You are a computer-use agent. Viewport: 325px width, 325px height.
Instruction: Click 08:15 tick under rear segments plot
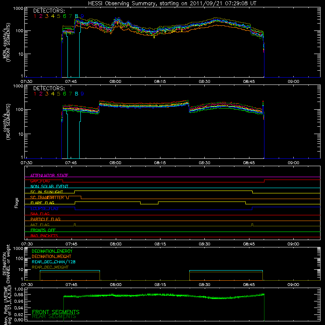coord(160,163)
